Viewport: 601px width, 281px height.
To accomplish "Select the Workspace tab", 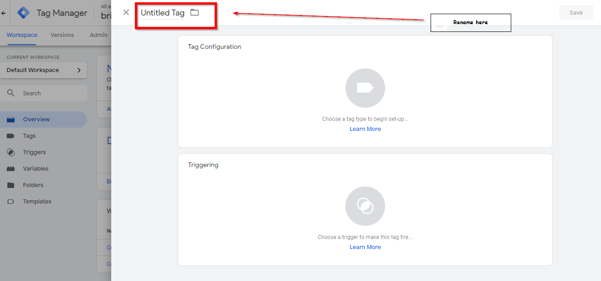I will [x=22, y=35].
